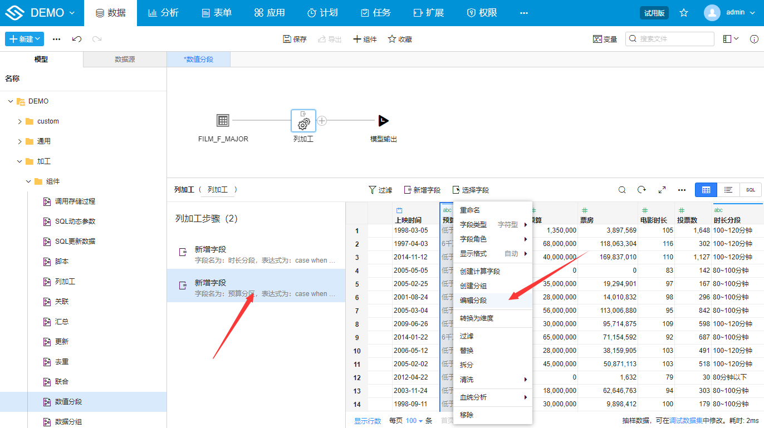
Task: Click the 试用版 trial badge
Action: pos(654,13)
